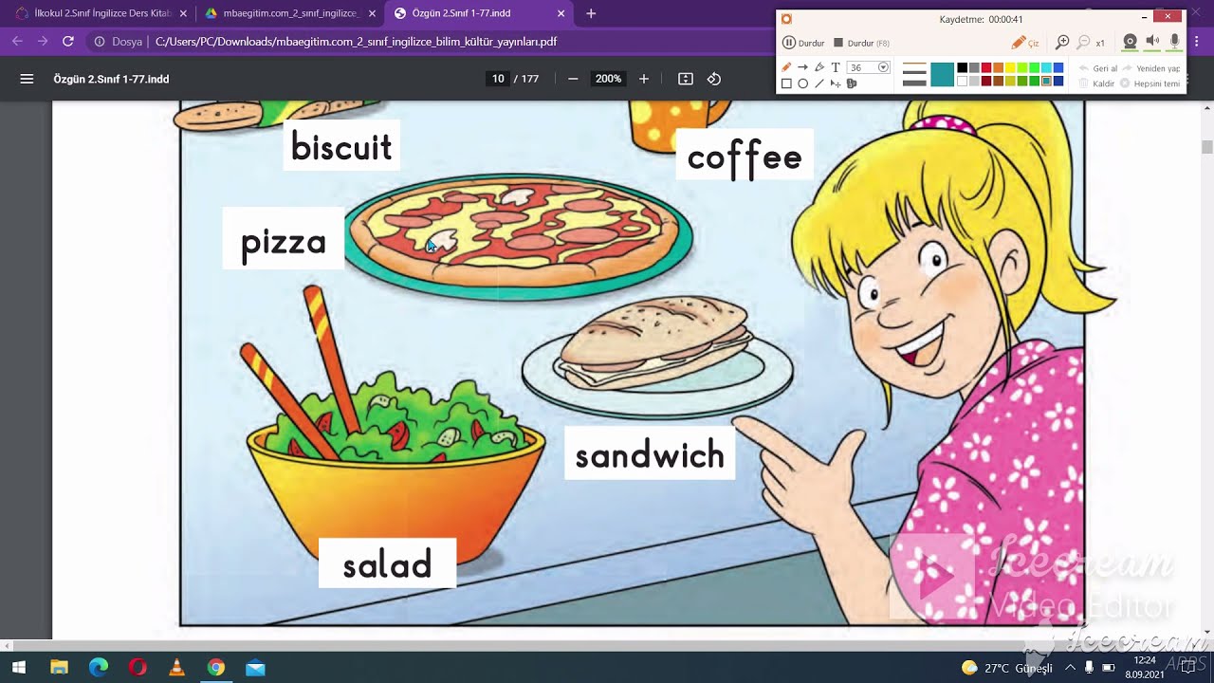The height and width of the screenshot is (683, 1214).
Task: Go back in the browser
Action: point(17,42)
